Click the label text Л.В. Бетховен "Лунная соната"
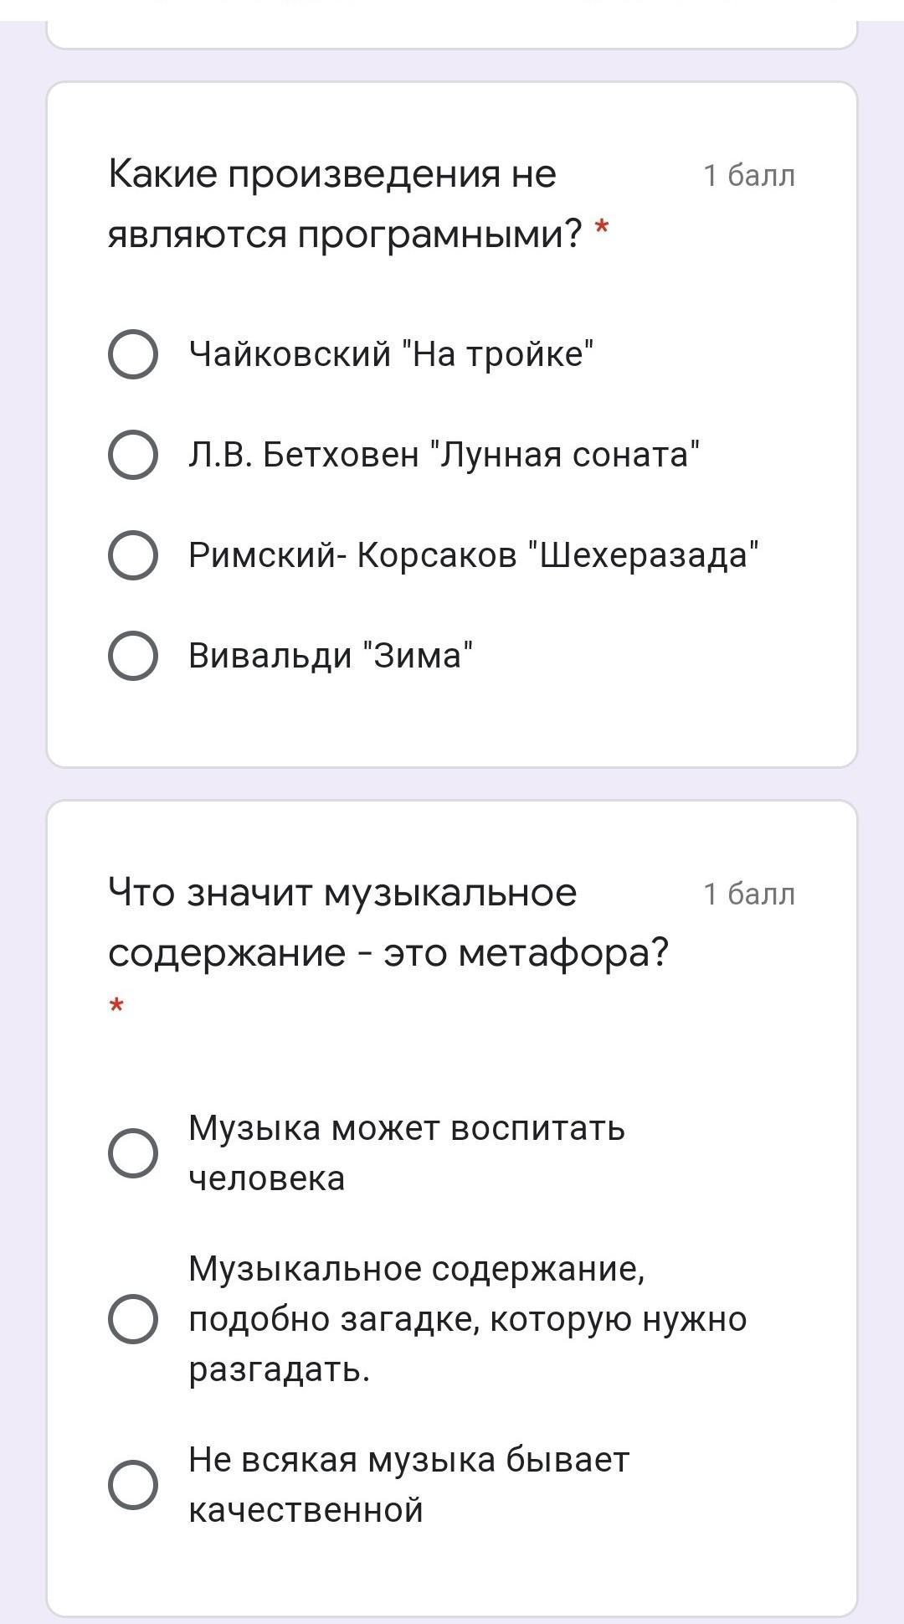 (x=444, y=455)
